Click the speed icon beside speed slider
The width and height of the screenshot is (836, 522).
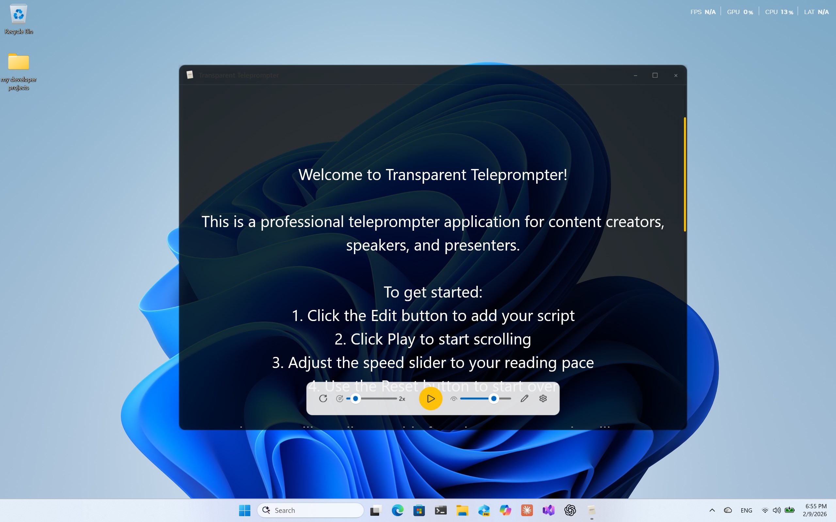(x=340, y=399)
